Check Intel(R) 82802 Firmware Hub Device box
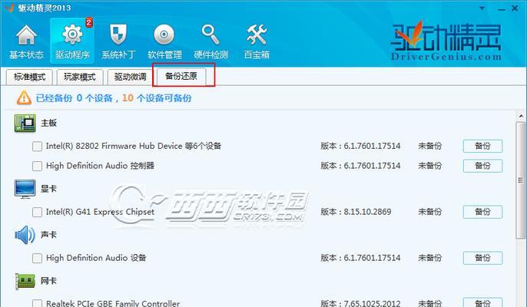 [x=37, y=146]
